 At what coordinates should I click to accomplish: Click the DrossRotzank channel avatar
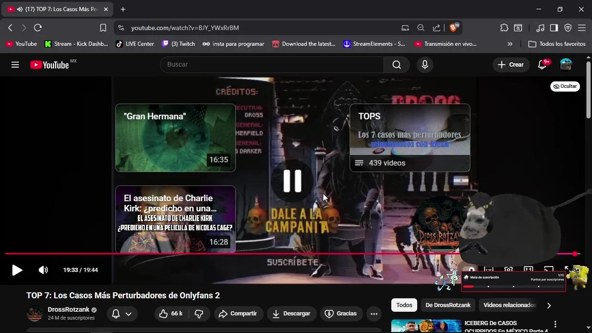35,313
